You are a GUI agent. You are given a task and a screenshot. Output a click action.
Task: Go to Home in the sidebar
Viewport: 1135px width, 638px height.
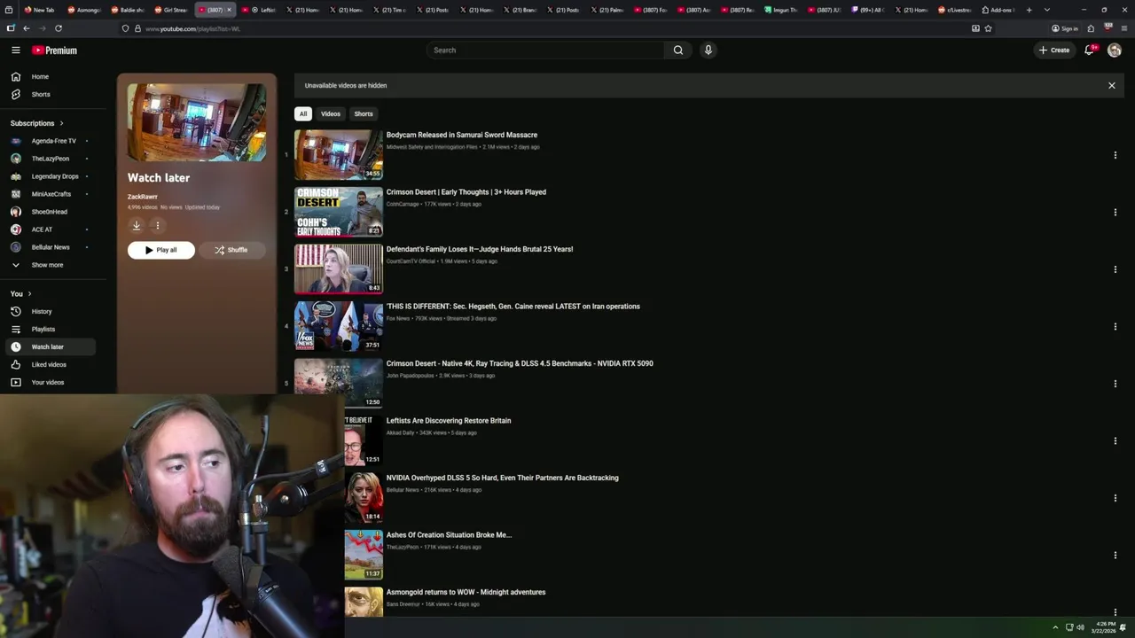point(50,77)
